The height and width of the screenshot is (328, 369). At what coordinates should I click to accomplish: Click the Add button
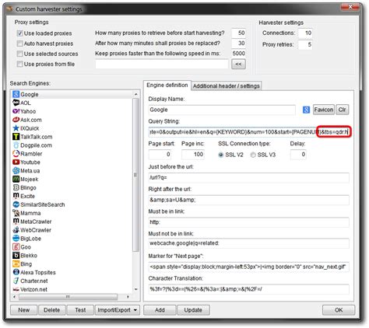point(160,310)
